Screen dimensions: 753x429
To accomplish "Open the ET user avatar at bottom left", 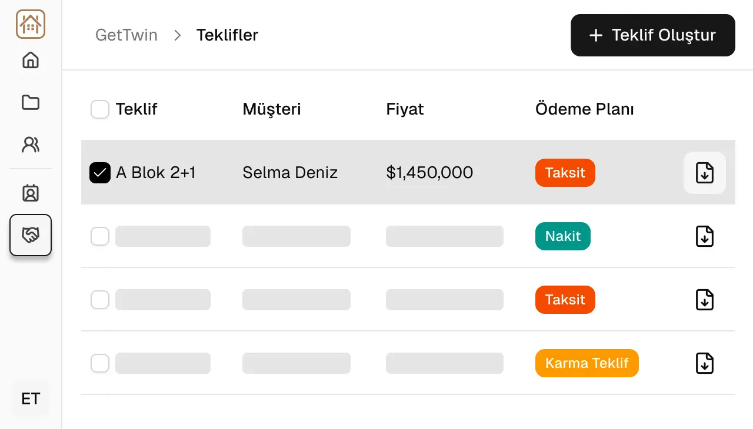I will [30, 398].
